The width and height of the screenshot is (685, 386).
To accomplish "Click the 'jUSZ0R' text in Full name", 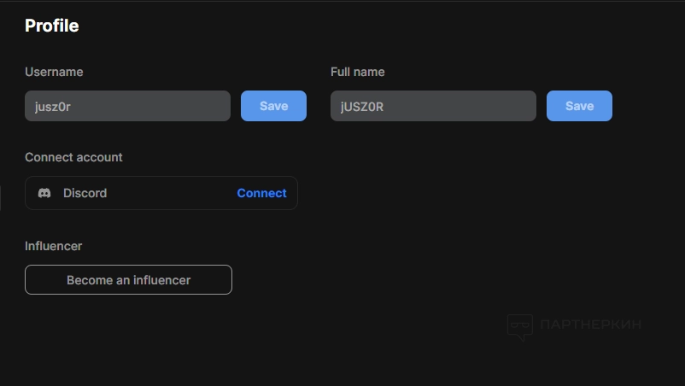I will point(362,107).
